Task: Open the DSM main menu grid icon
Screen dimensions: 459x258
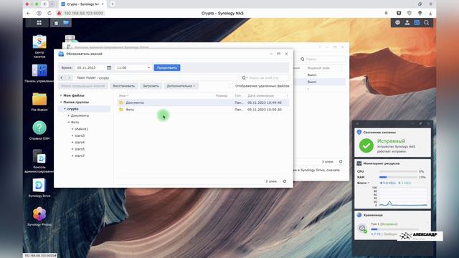Action: (39, 22)
